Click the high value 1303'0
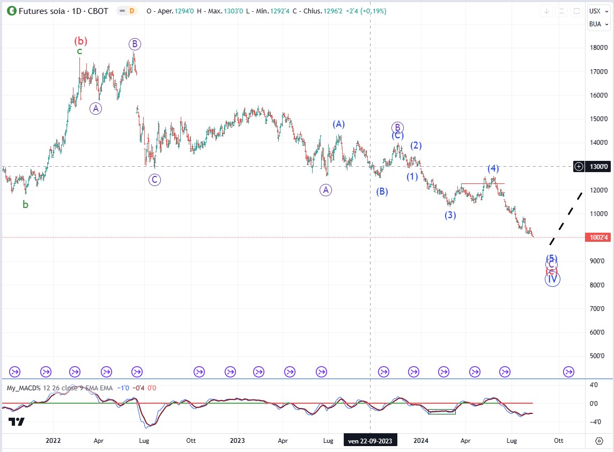This screenshot has height=452, width=614. [233, 11]
